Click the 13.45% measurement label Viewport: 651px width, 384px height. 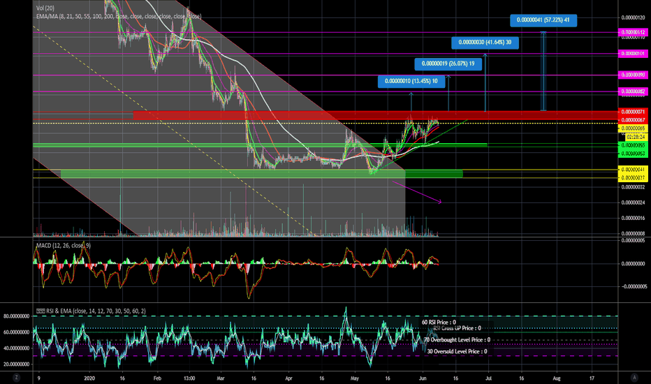411,82
